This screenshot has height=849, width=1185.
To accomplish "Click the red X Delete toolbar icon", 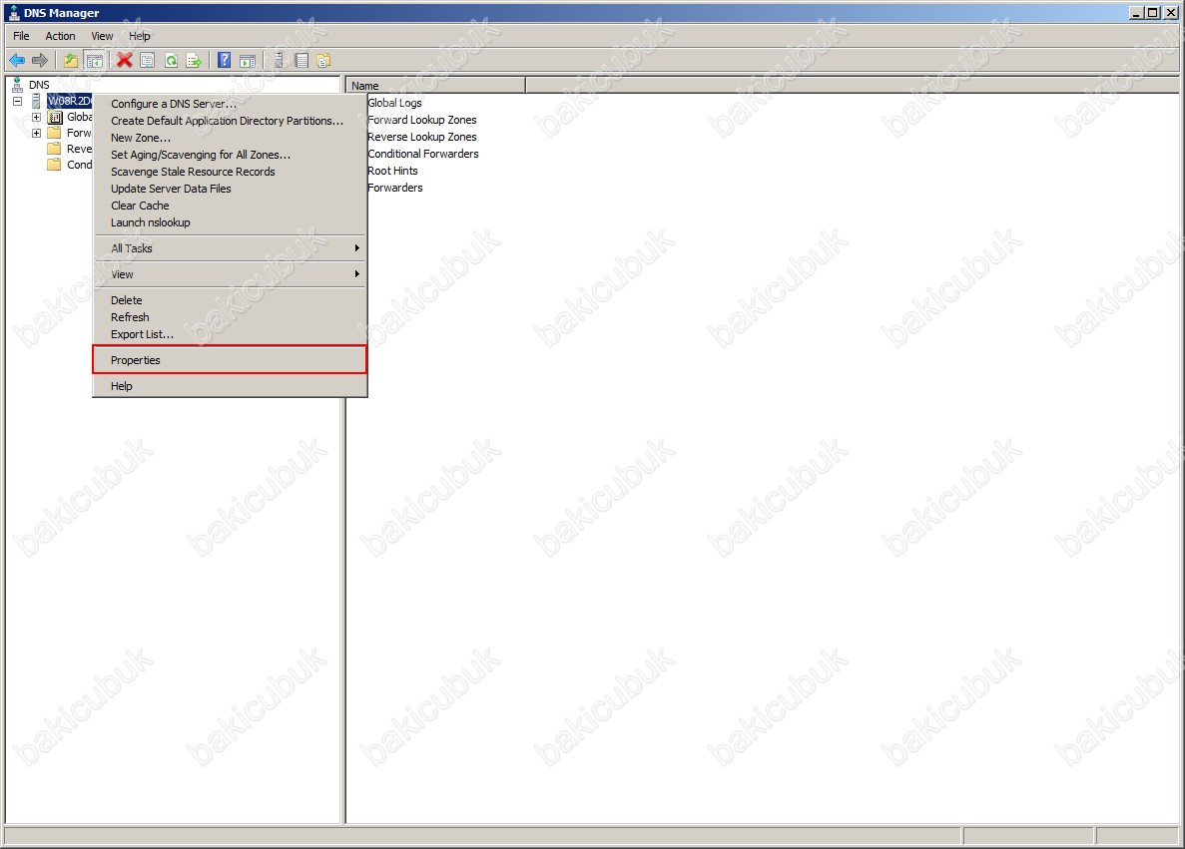I will (125, 61).
